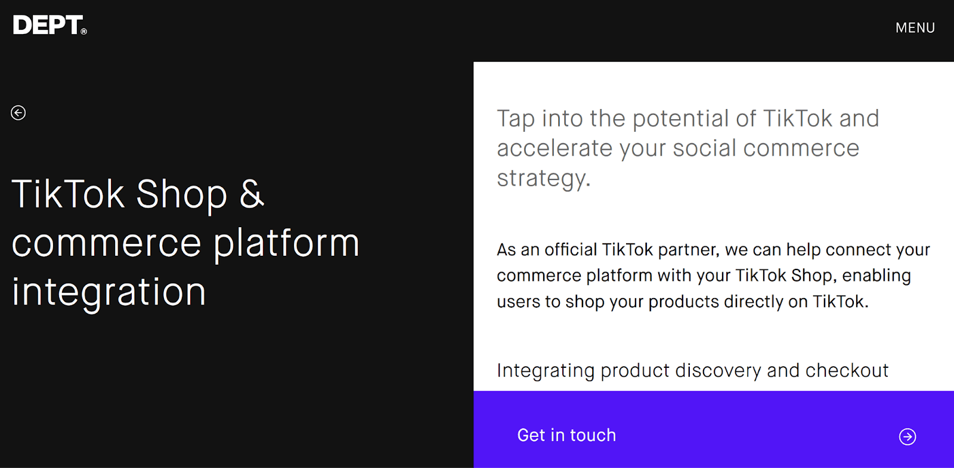Open the MENU navigation
954x468 pixels.
pos(915,28)
